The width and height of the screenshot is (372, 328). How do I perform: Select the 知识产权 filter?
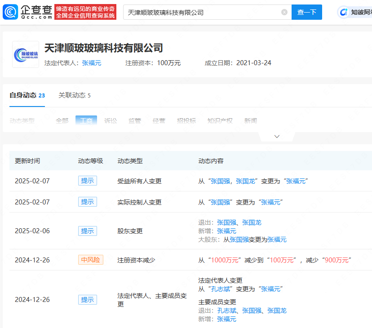click(220, 121)
